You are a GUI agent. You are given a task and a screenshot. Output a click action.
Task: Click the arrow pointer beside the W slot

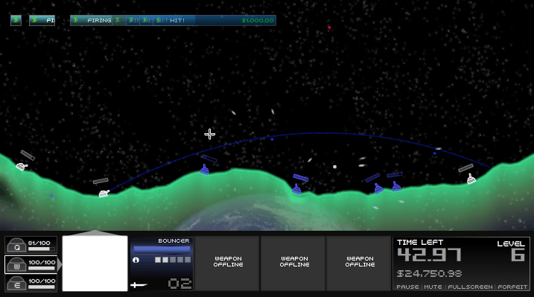pyautogui.click(x=60, y=264)
